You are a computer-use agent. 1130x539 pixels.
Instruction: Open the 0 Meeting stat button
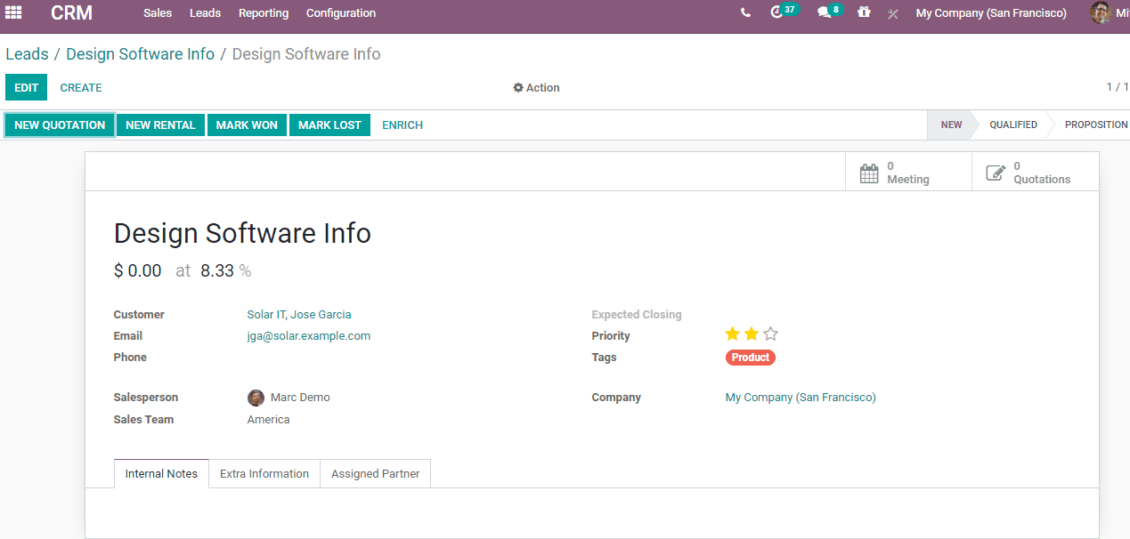pos(908,173)
